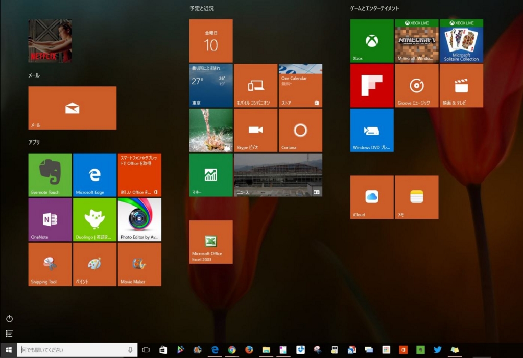Open the ペイント (Paint) tile

click(94, 264)
